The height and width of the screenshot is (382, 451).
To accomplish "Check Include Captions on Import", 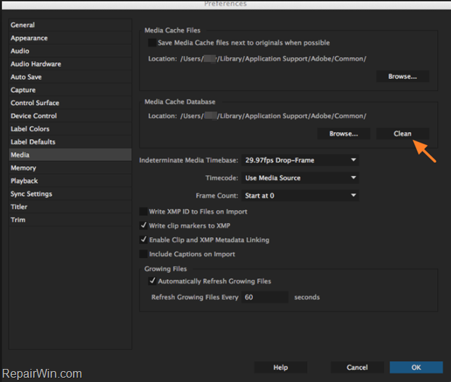I will [143, 254].
